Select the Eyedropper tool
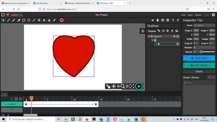217x122 pixels. tap(54, 20)
